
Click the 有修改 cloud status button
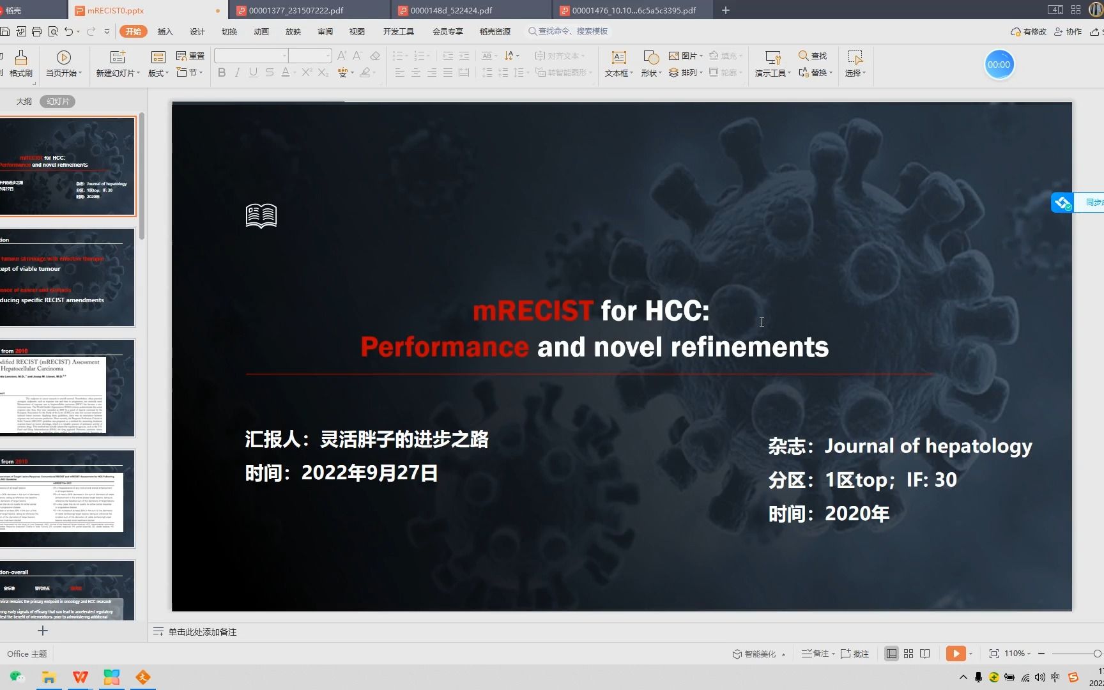click(x=1029, y=31)
